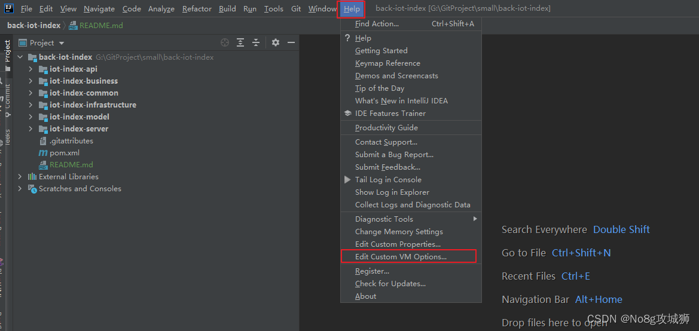Collapse the back-iot-index root node
This screenshot has height=331, width=699.
pyautogui.click(x=20, y=57)
